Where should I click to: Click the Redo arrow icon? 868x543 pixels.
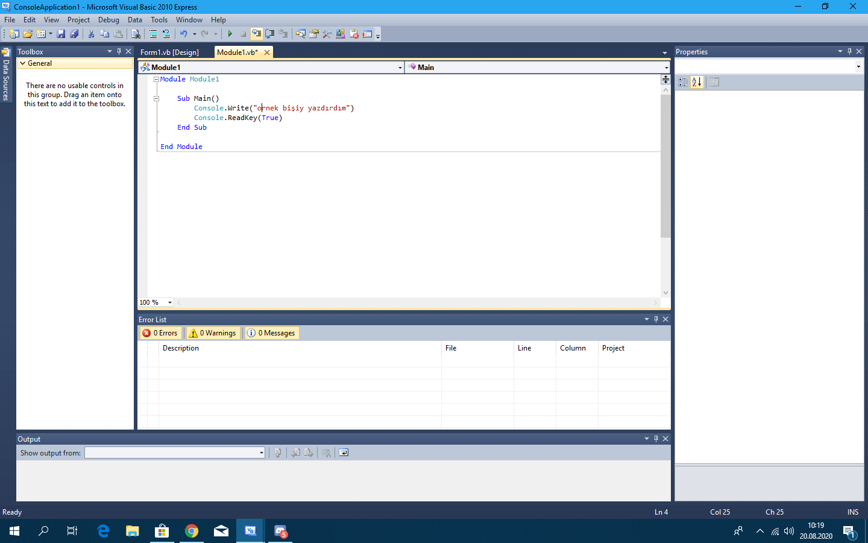205,34
